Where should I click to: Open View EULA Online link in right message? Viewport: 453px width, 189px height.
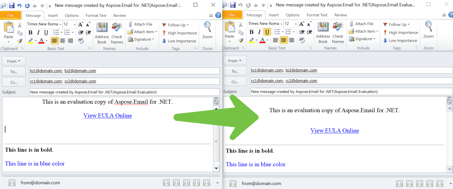[x=335, y=131]
